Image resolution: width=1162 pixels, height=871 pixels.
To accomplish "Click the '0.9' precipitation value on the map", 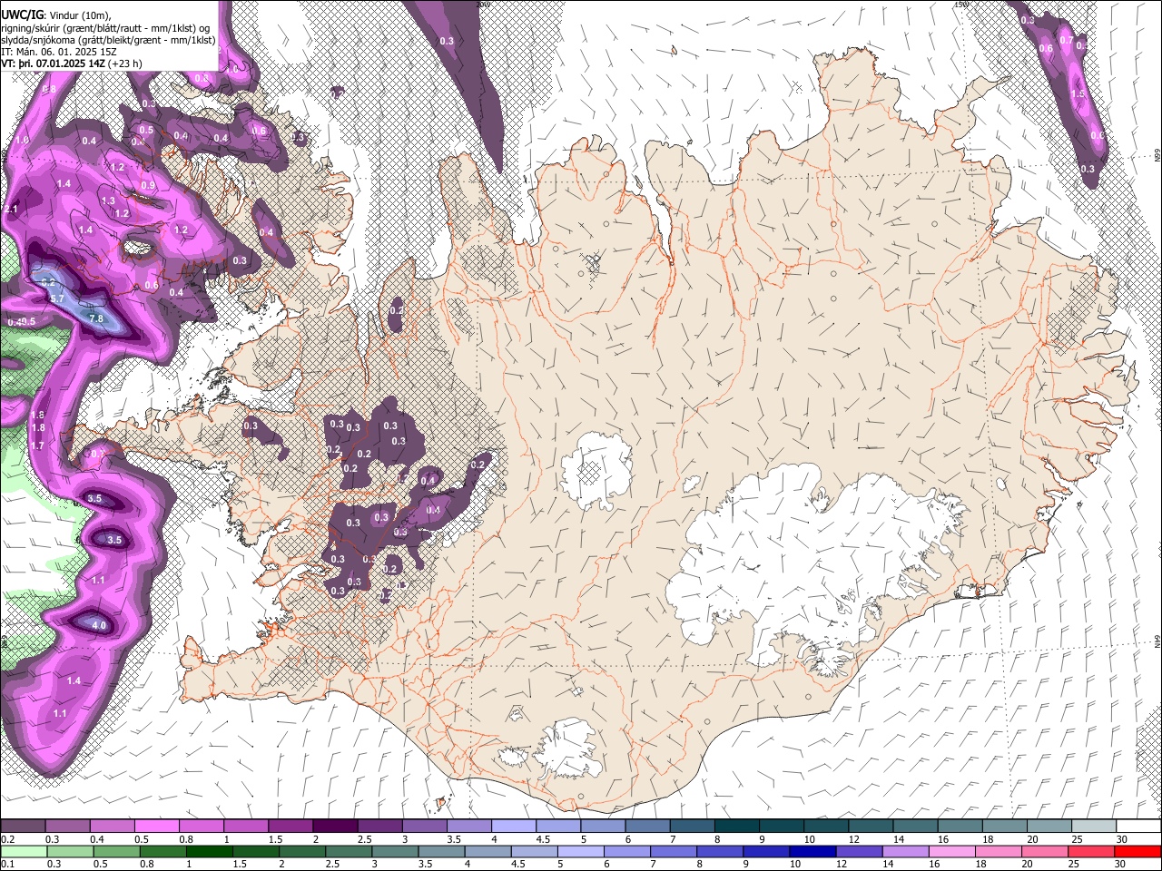I will tap(148, 186).
